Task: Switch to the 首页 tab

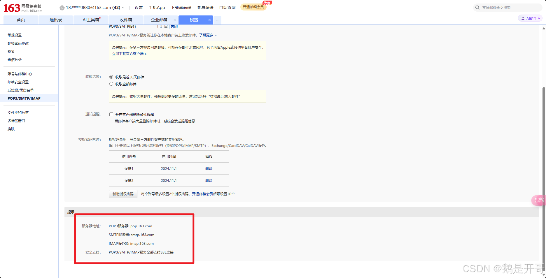Action: 21,20
